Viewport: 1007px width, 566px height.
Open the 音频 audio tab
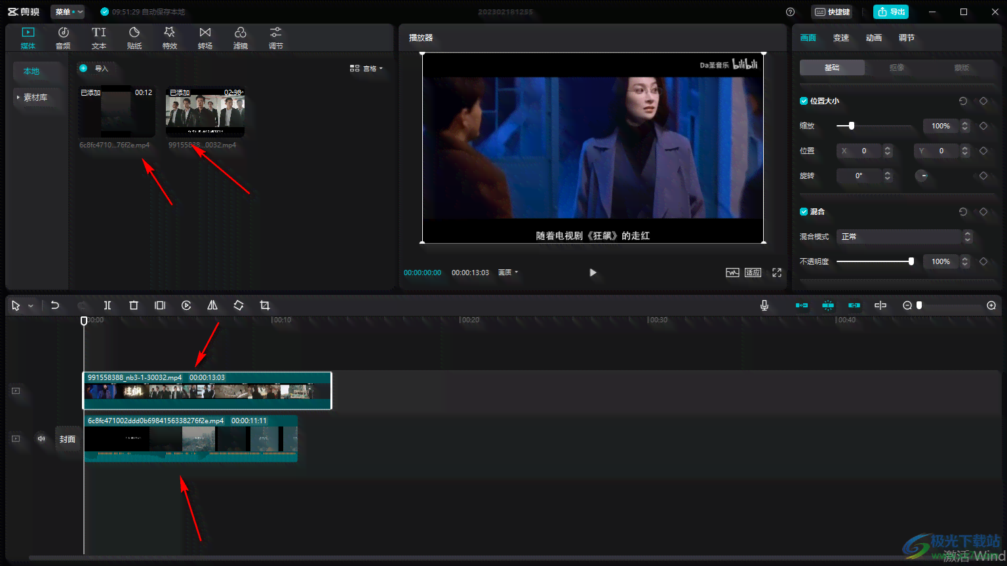pyautogui.click(x=63, y=38)
